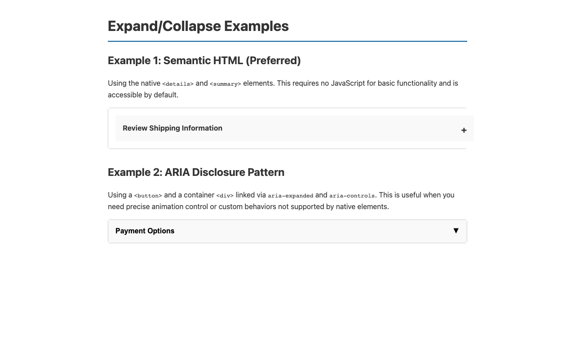Screen dimensions: 575x359
Task: Click the plus icon in Review Shipping Information
Action: pyautogui.click(x=464, y=130)
